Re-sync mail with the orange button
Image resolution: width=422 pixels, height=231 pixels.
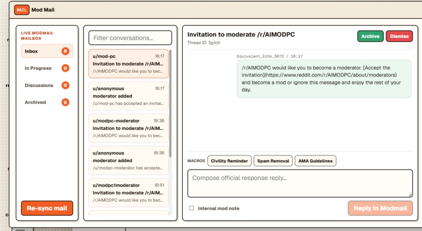pyautogui.click(x=47, y=208)
